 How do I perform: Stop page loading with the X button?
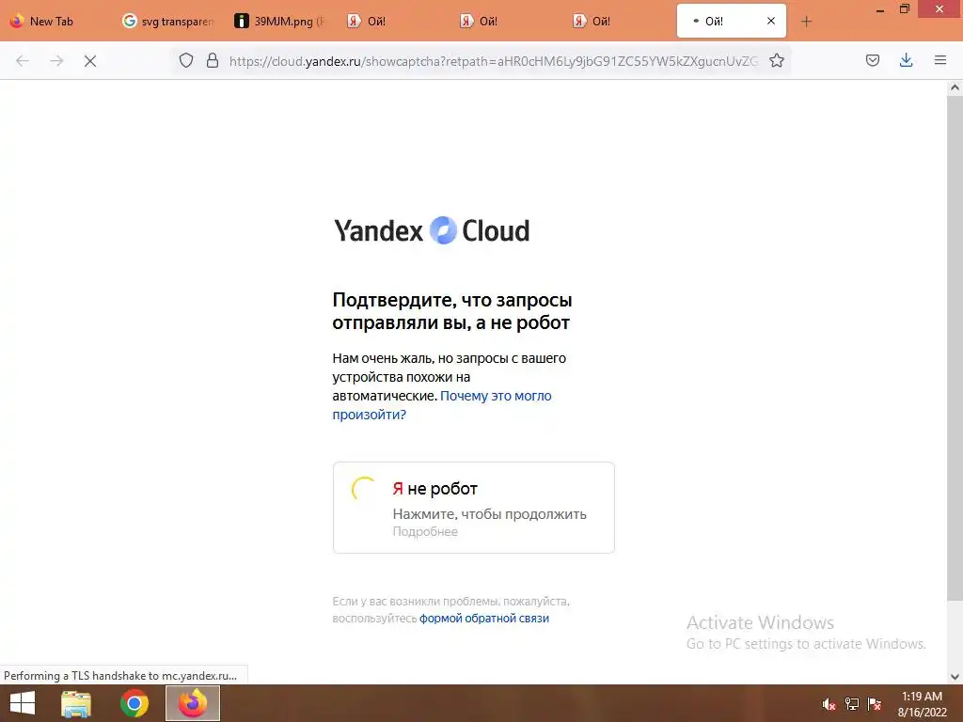pos(90,61)
